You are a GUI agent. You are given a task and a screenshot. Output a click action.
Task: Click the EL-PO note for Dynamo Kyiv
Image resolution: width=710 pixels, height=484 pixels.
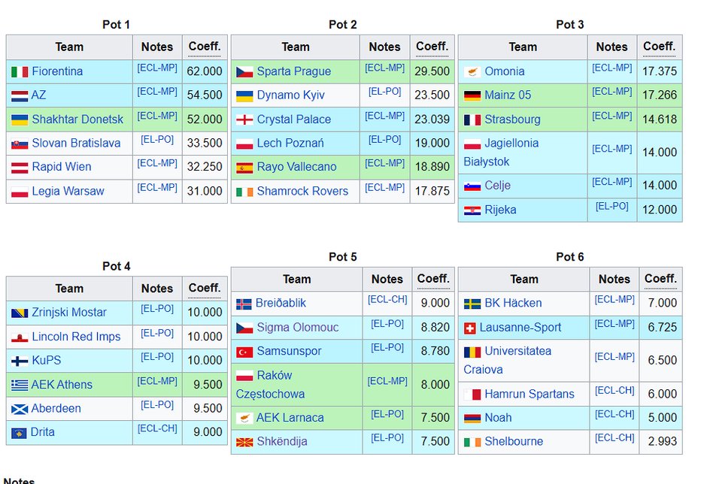384,92
